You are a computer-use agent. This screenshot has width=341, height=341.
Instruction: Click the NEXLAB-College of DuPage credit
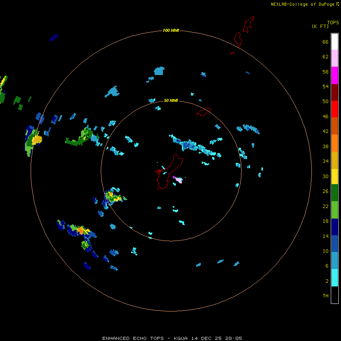pyautogui.click(x=303, y=4)
